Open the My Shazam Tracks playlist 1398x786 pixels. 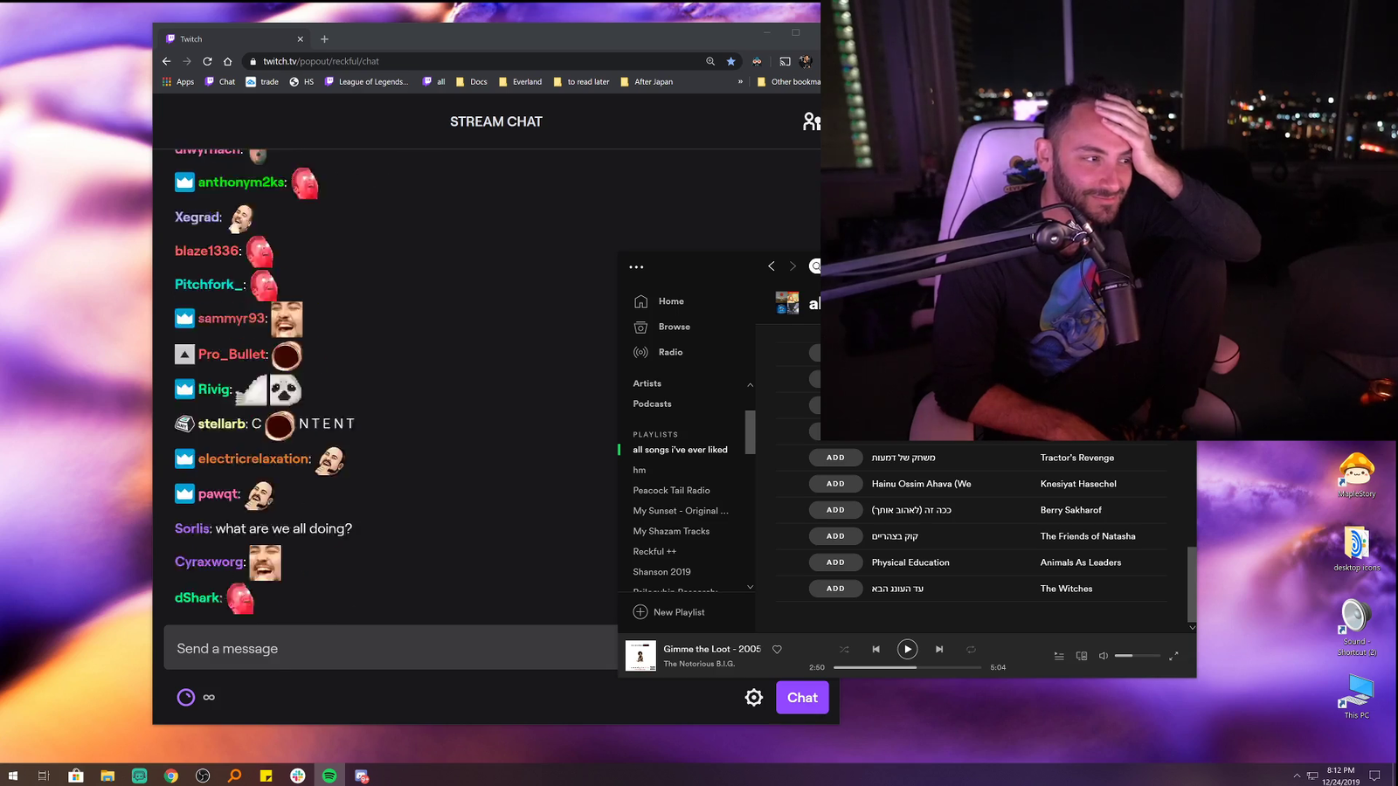point(672,531)
